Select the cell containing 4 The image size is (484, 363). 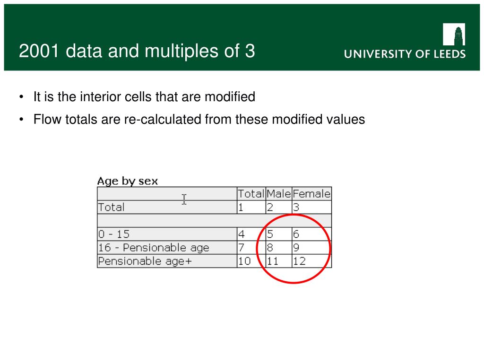[x=251, y=234]
